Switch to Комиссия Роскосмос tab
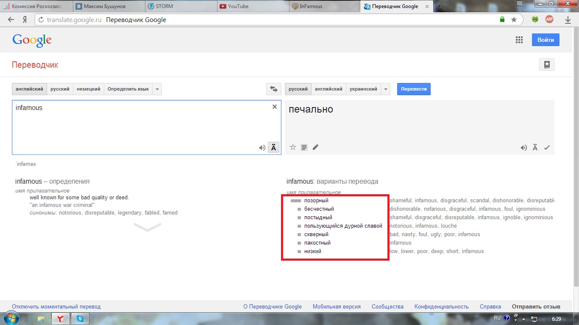Viewport: 579px width, 325px height. (x=36, y=6)
